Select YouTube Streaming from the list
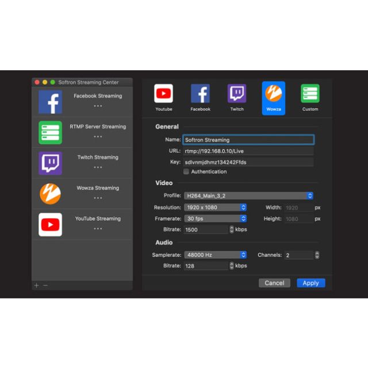This screenshot has width=368, height=368. [82, 224]
